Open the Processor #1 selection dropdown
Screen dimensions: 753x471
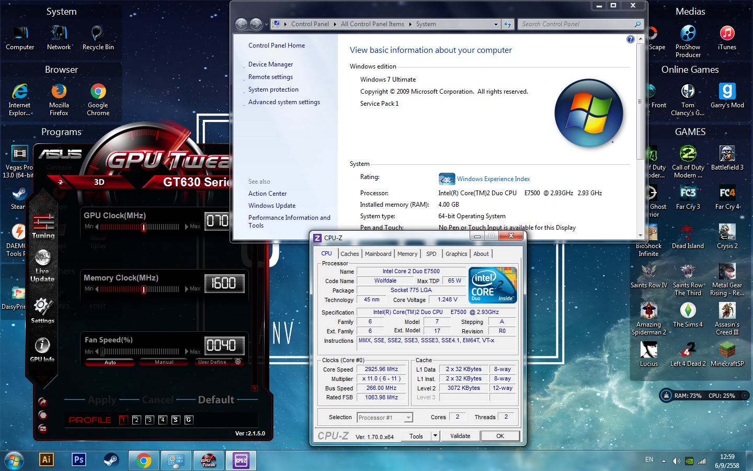(x=408, y=418)
